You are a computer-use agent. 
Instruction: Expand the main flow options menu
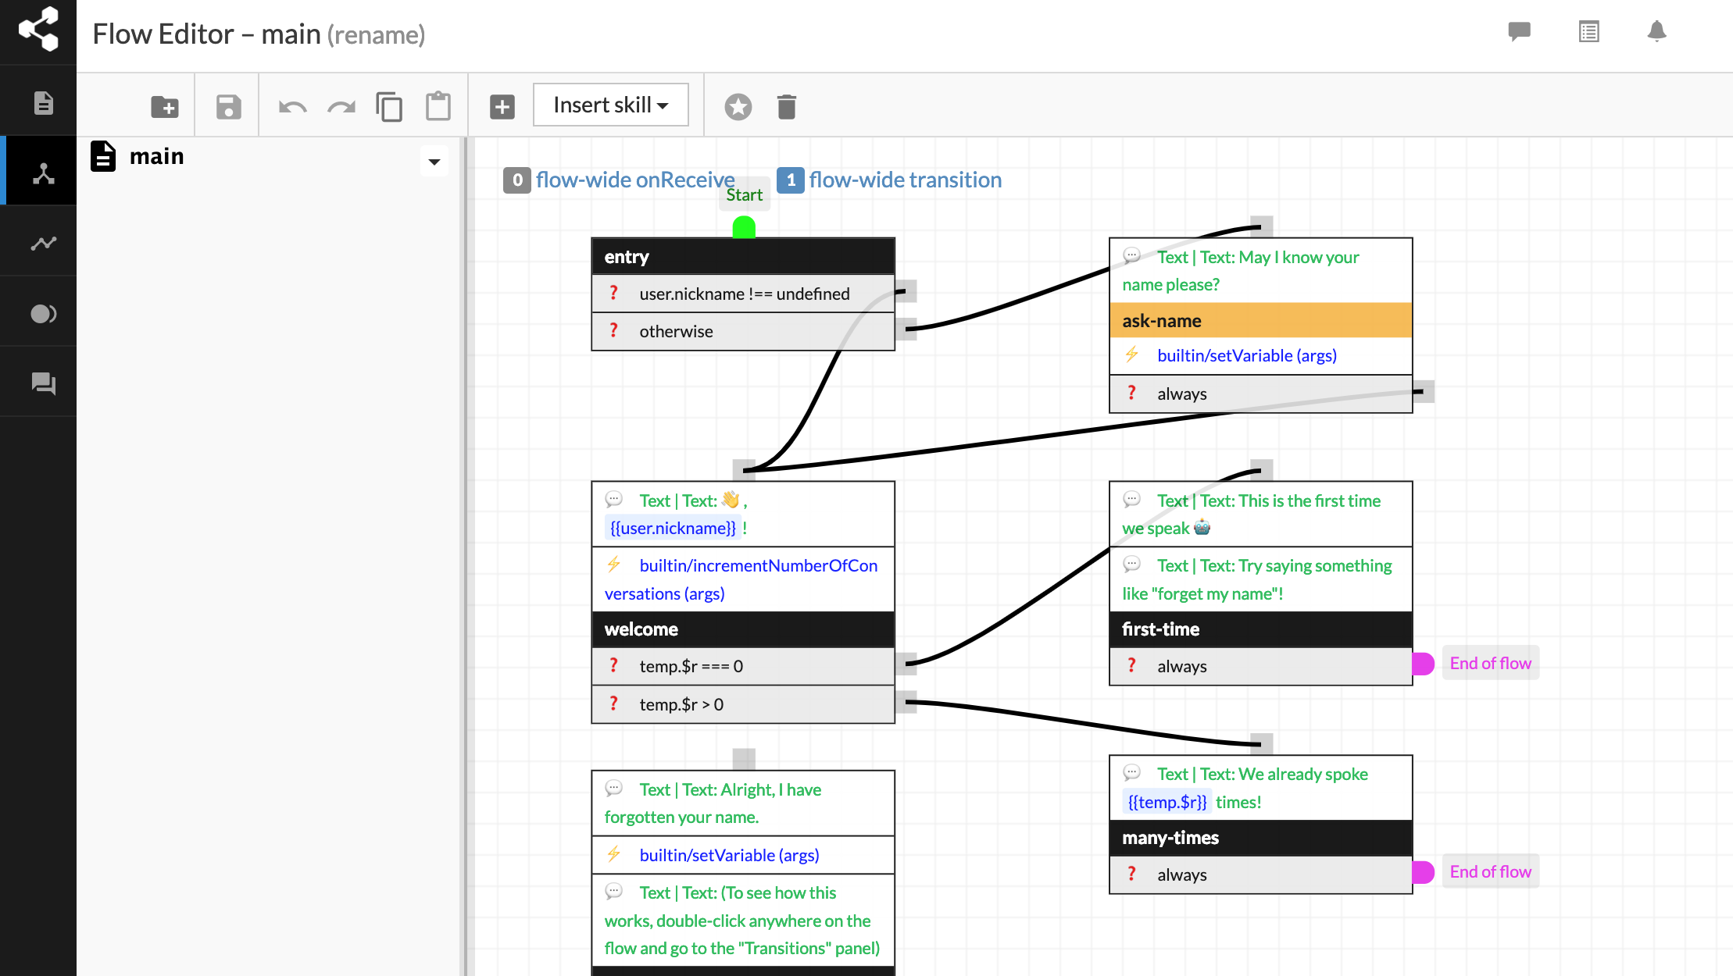pos(434,161)
